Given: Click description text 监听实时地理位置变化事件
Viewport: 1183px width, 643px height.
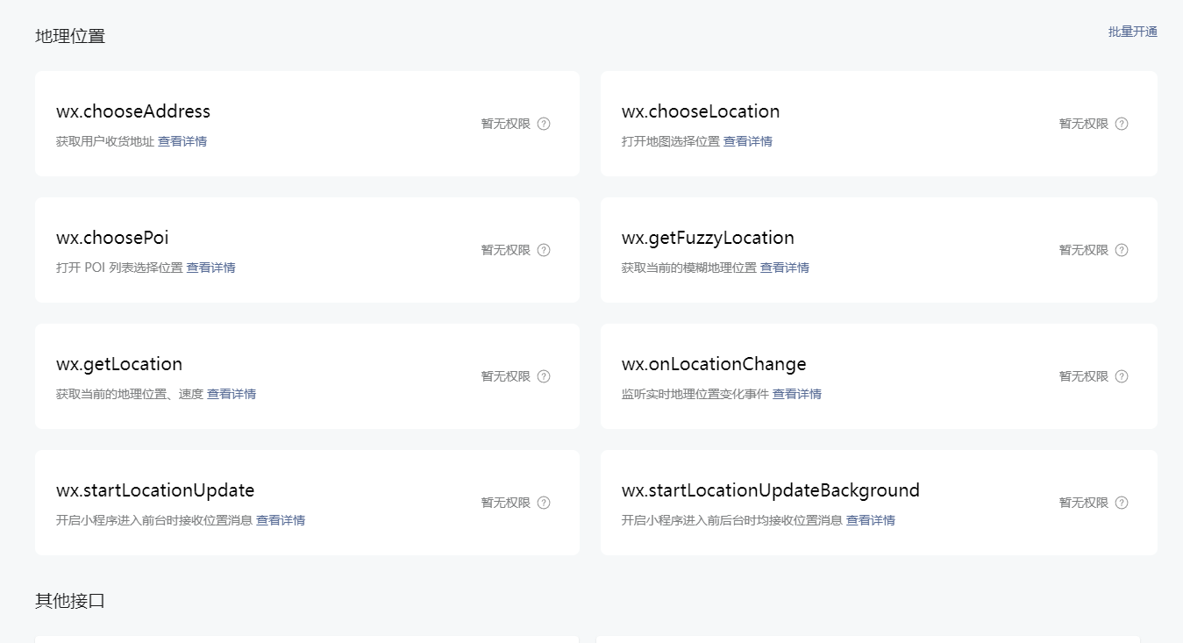Looking at the screenshot, I should point(695,394).
